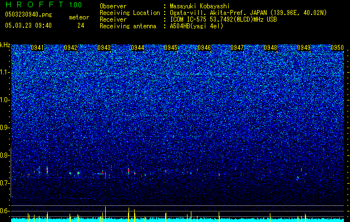350x222 pixels.
Task: Click the meteor count value 24
Action: 81,26
